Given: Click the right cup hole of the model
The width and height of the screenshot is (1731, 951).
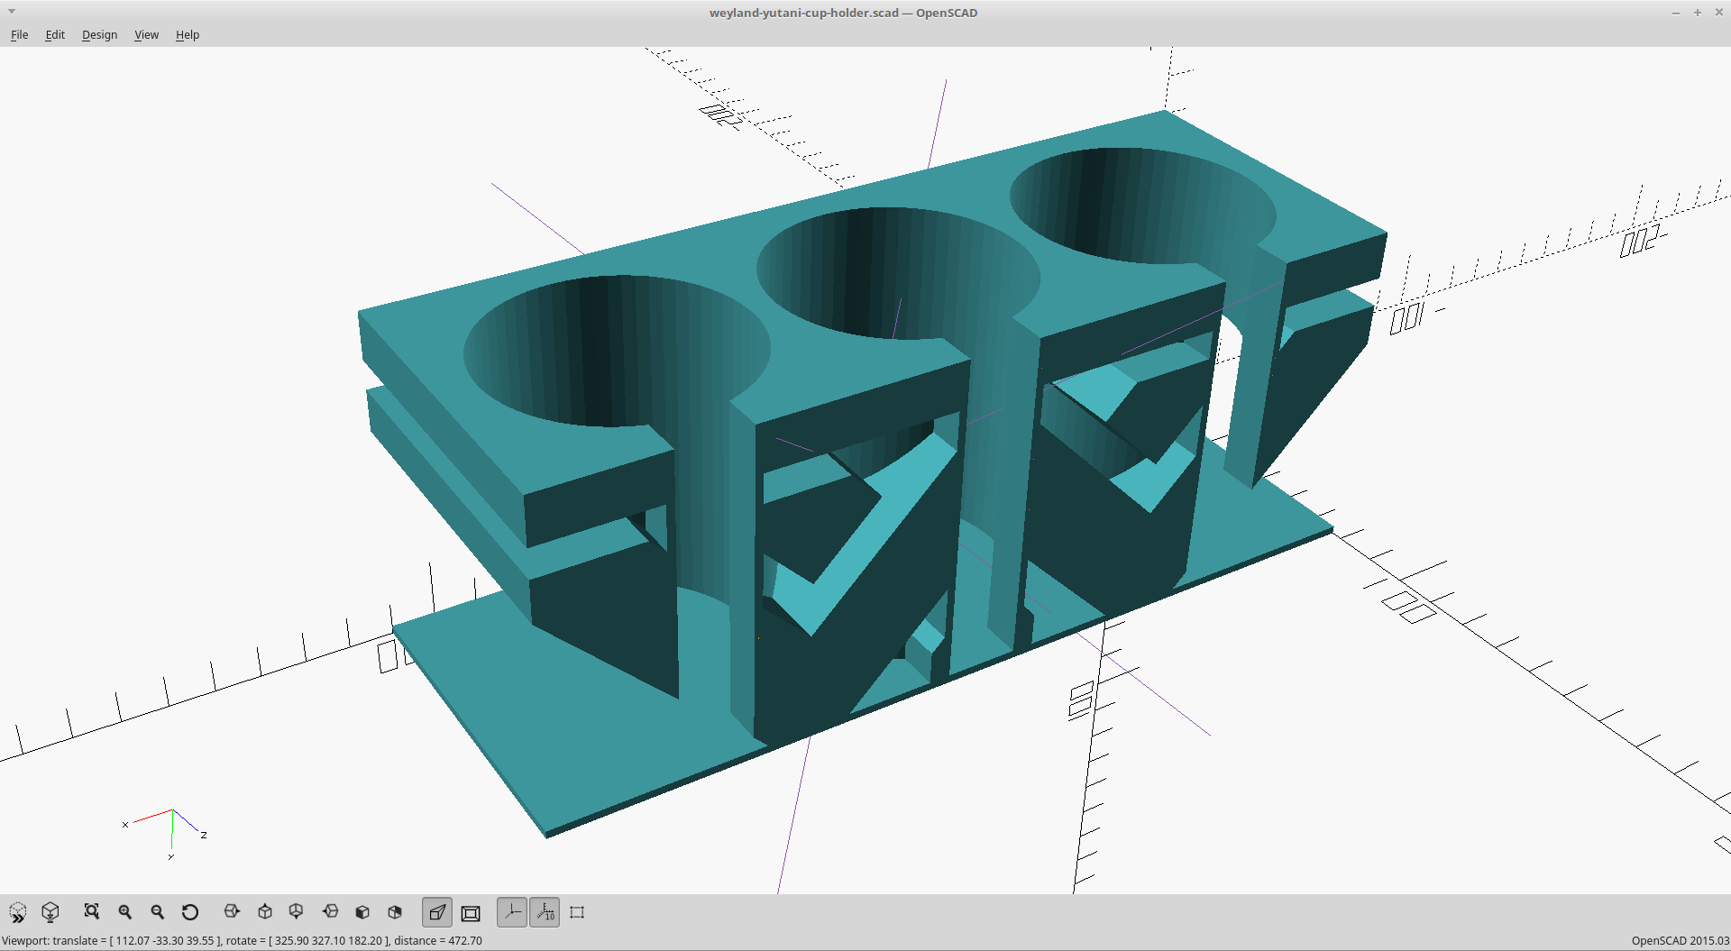Looking at the screenshot, I should (1142, 206).
